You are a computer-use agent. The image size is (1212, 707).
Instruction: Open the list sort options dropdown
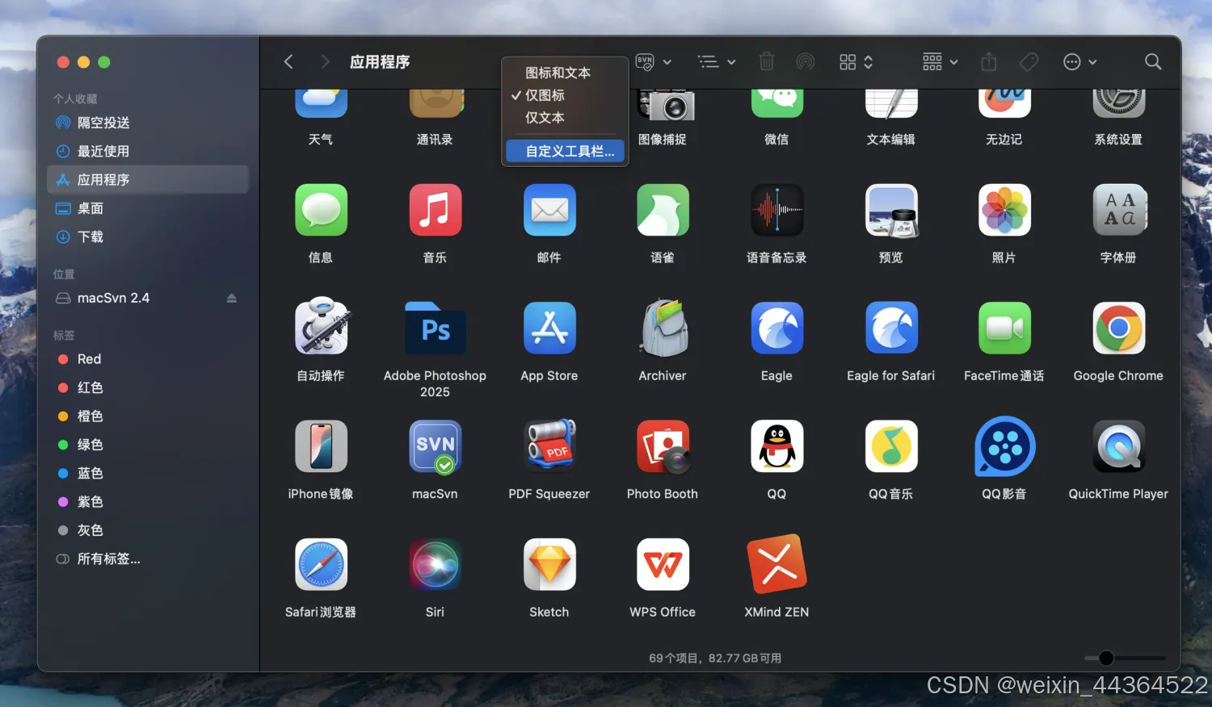[717, 61]
